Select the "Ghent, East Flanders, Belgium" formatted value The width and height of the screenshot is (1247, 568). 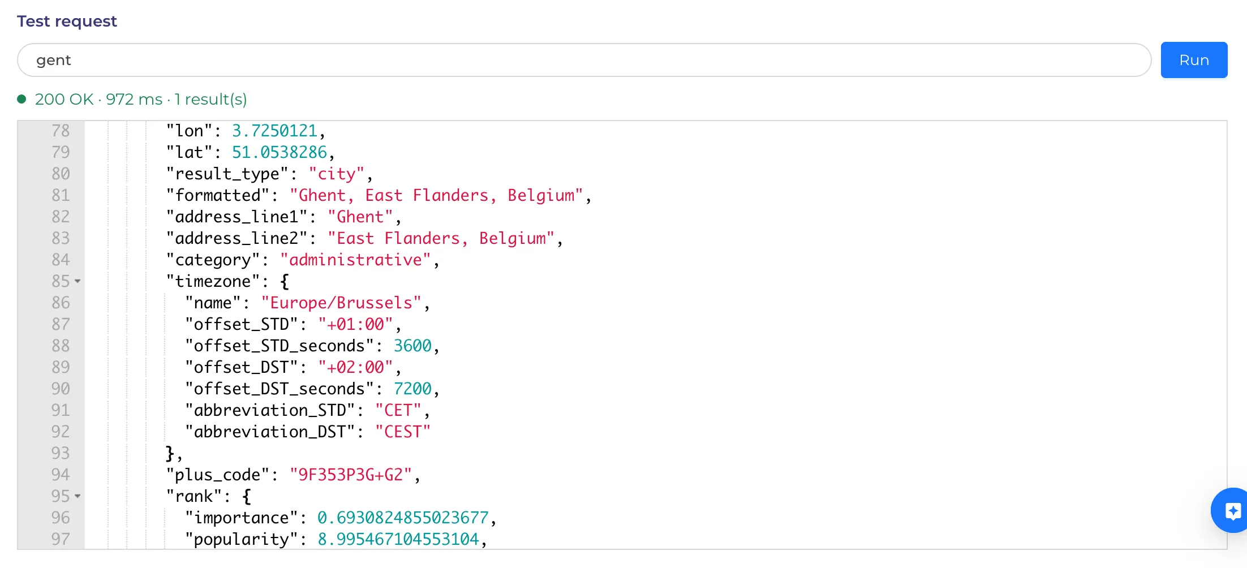point(436,195)
